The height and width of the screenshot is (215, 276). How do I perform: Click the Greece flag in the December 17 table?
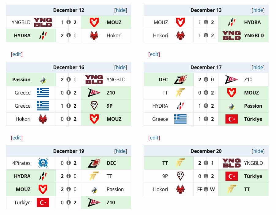180,119
